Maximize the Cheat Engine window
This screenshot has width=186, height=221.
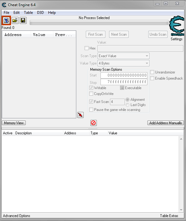coord(166,3)
